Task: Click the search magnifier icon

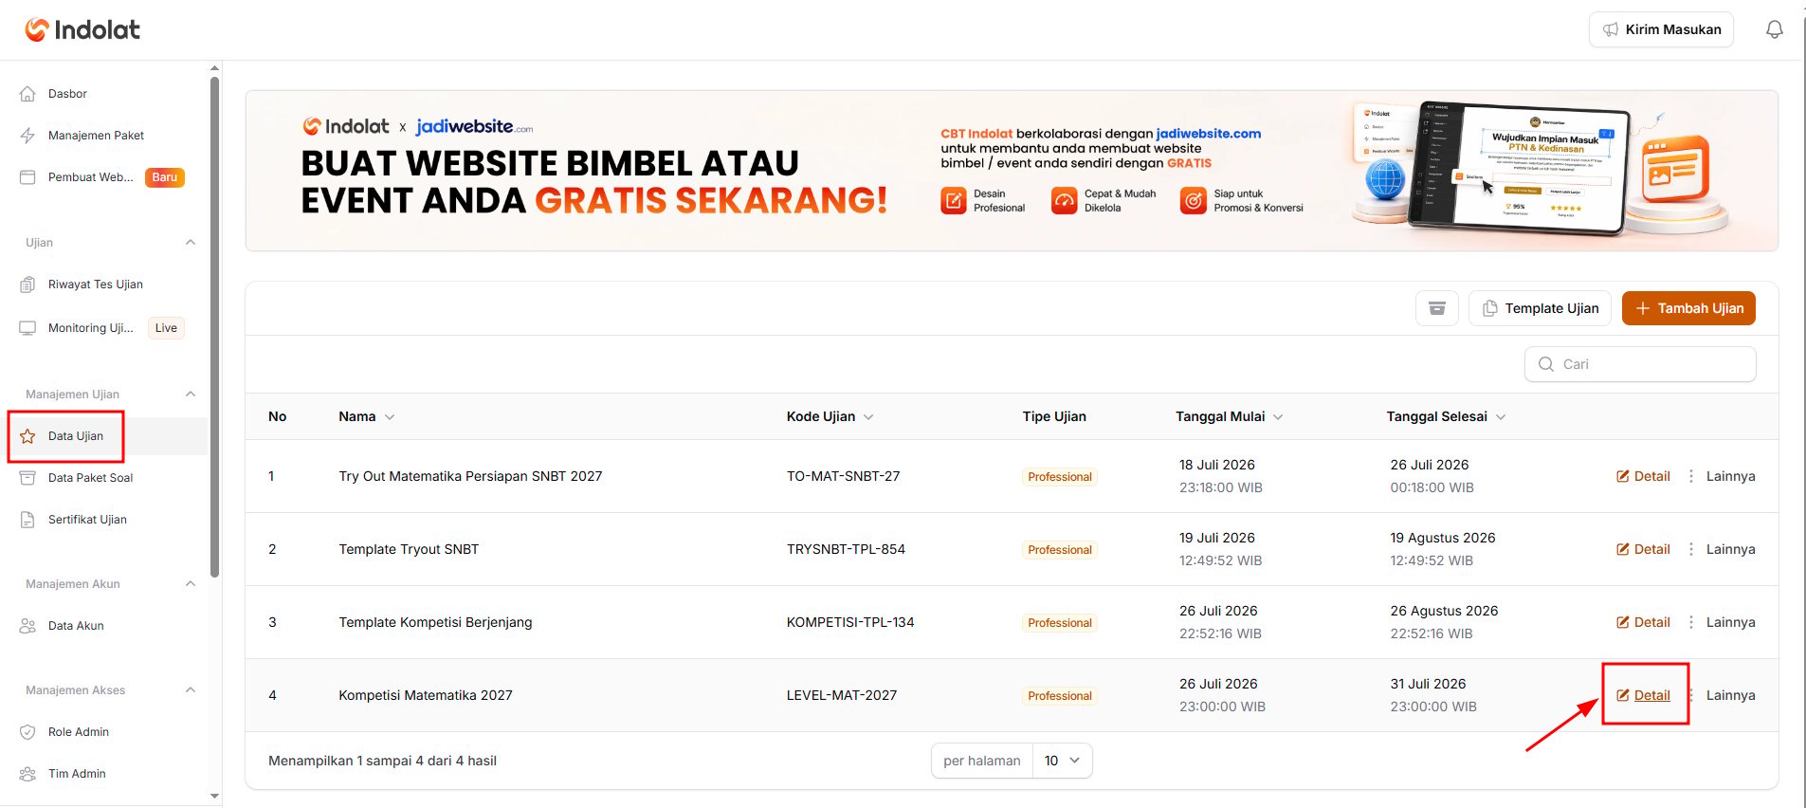Action: click(x=1546, y=364)
